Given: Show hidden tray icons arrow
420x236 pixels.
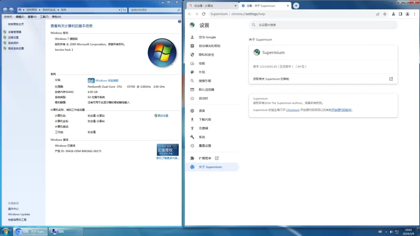Looking at the screenshot, I should coord(386,232).
